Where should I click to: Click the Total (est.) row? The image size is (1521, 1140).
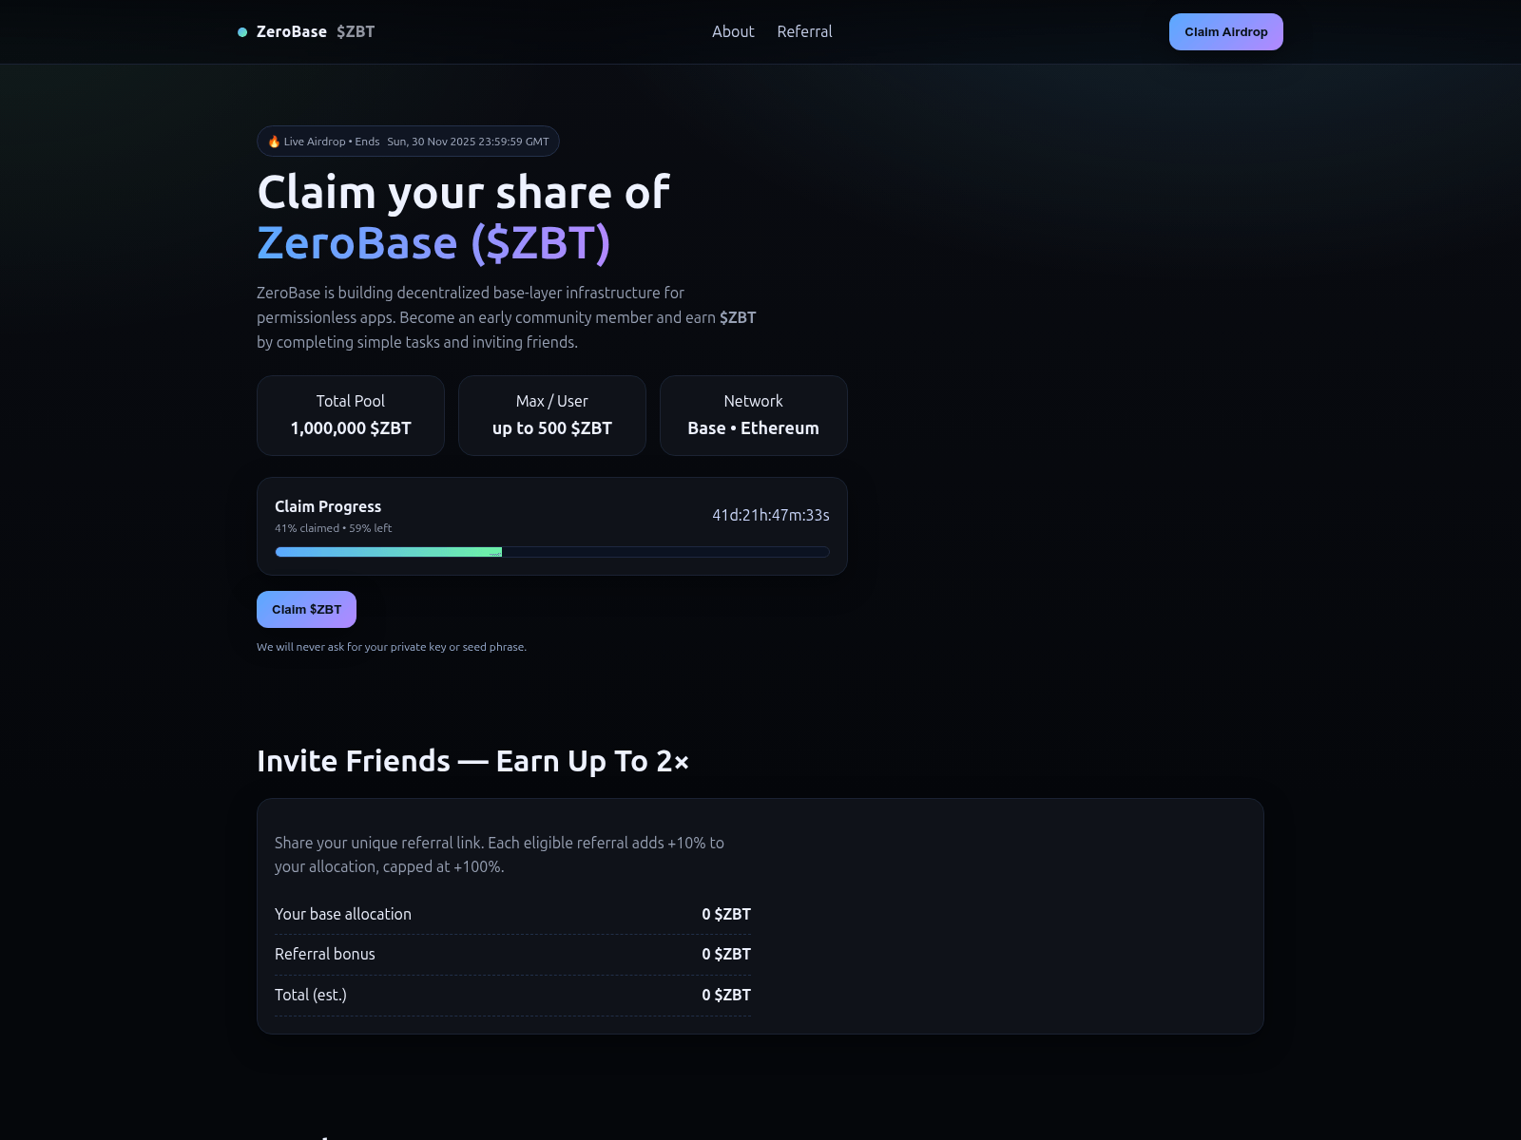512,995
